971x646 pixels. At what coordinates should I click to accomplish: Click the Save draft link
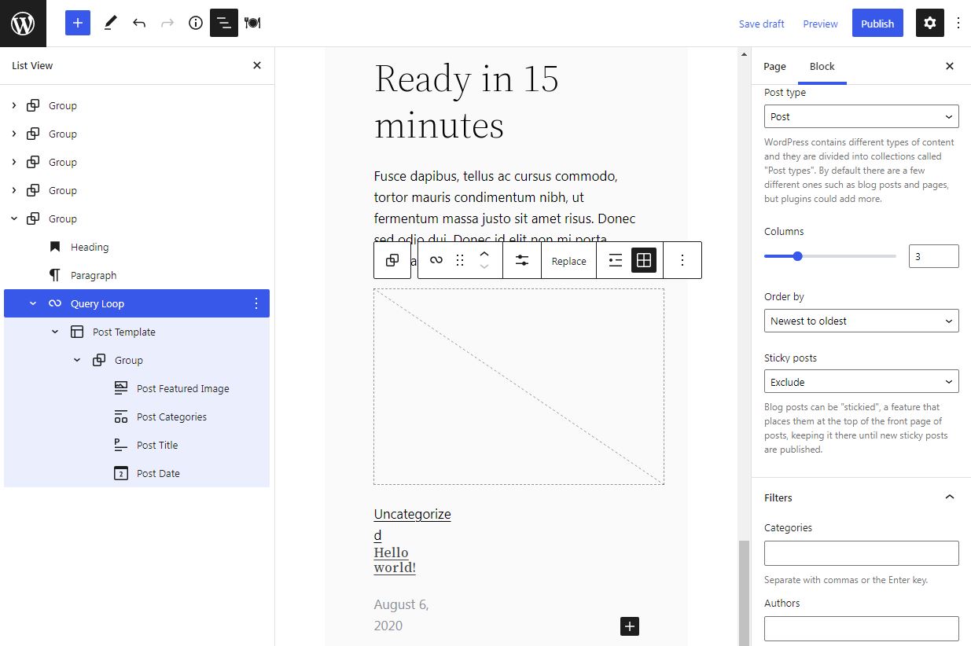(x=761, y=24)
